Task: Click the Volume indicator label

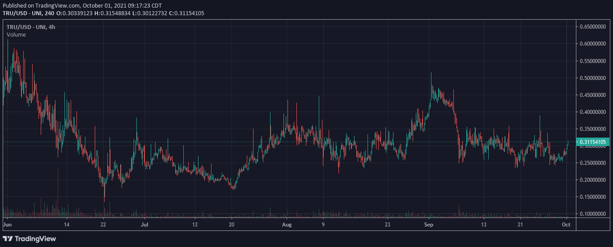Action: pyautogui.click(x=16, y=34)
